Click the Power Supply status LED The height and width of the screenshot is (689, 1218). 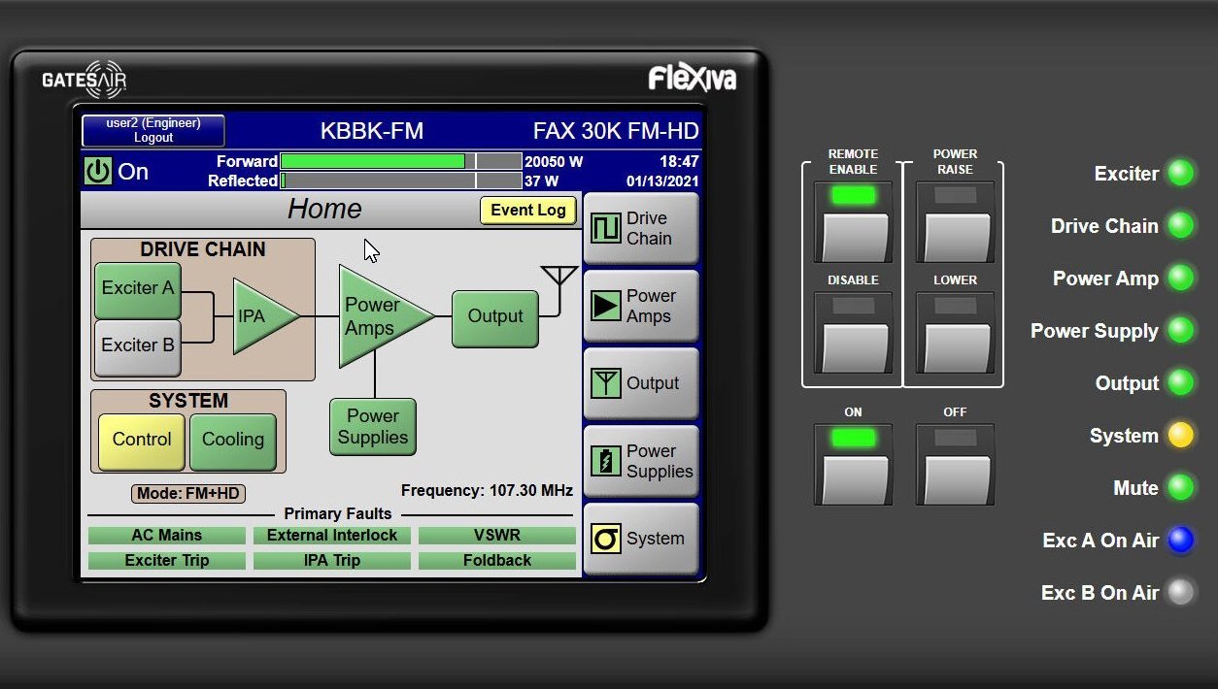[1180, 331]
